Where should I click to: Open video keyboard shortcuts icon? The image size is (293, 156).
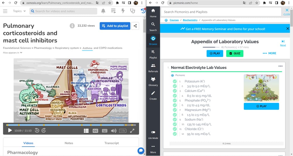[x=105, y=131]
